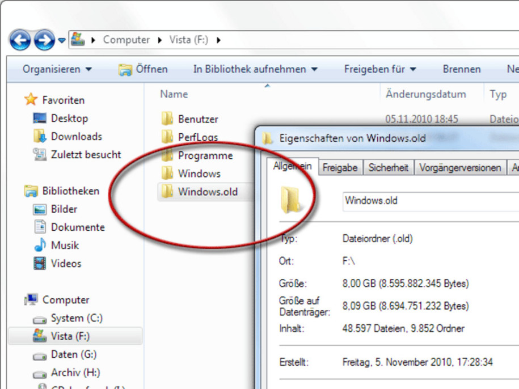The image size is (519, 389).
Task: Select Bibliotheken in navigation pane
Action: pyautogui.click(x=70, y=191)
